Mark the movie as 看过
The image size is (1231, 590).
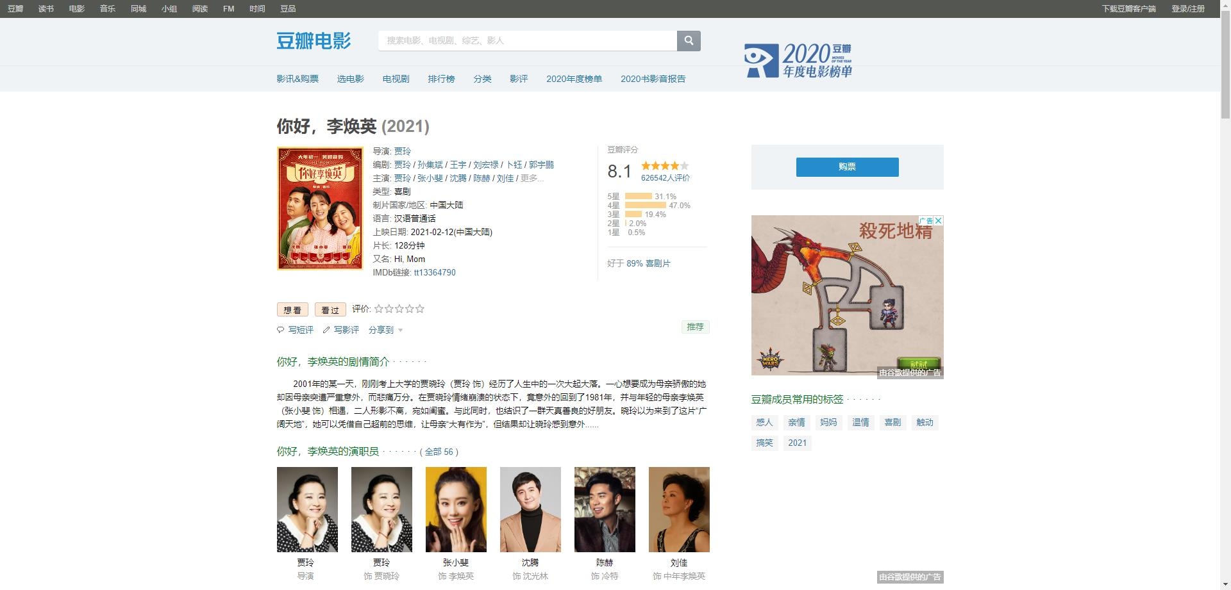[x=330, y=309]
